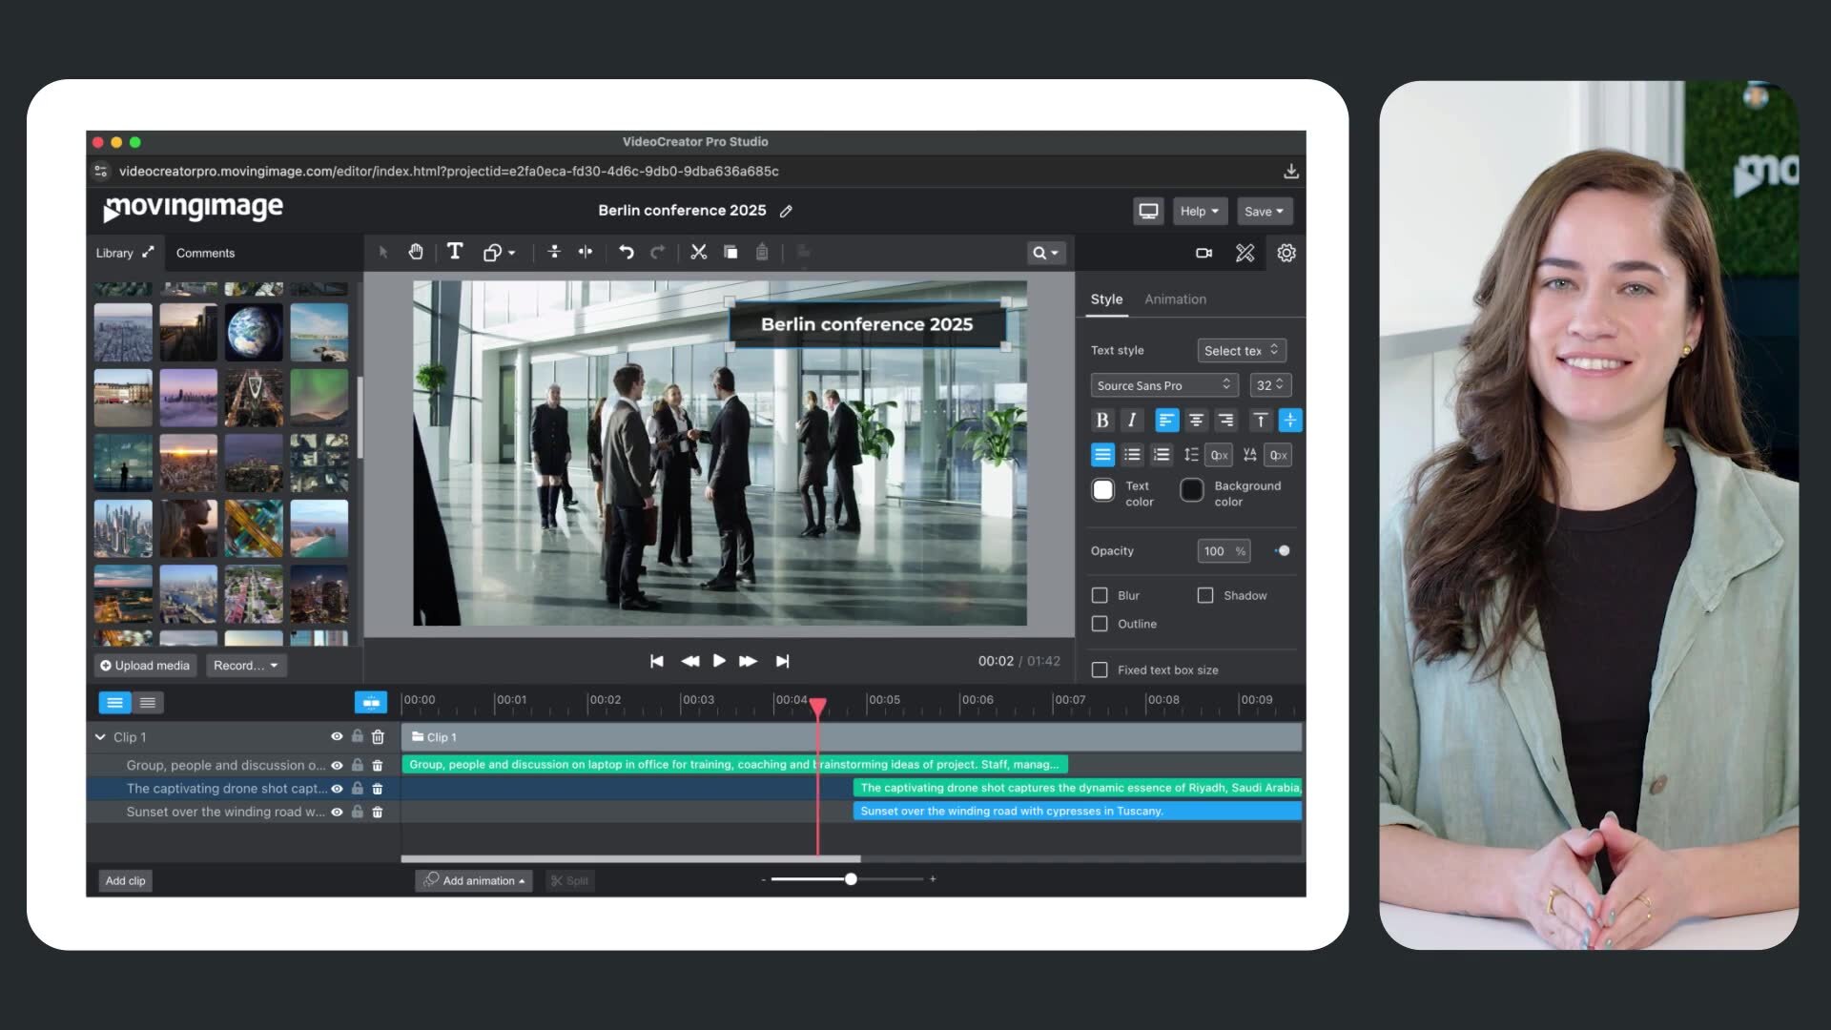Collapse the Clip 1 track group
The image size is (1831, 1030).
pyautogui.click(x=100, y=736)
